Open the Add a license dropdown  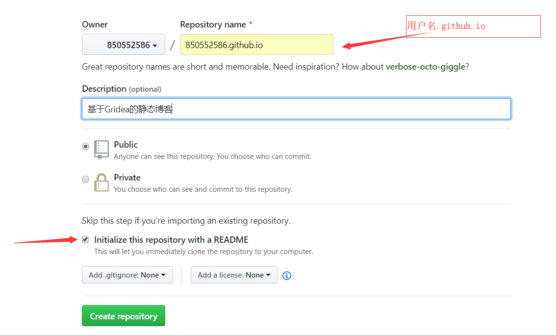coord(234,275)
